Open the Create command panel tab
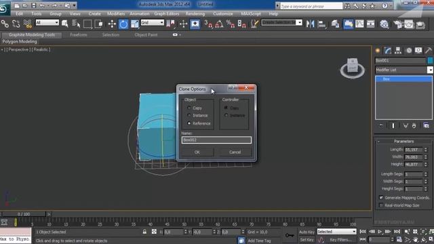The height and width of the screenshot is (244, 434). click(378, 50)
